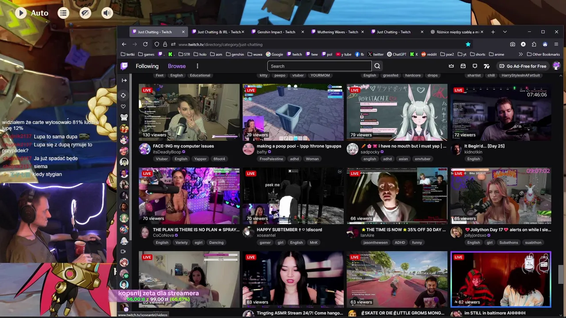The image size is (566, 318).
Task: Open kidnotkin channel link
Action: [x=473, y=152]
